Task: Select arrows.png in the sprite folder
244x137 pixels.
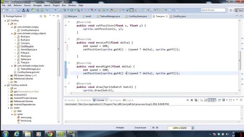Action: pos(26,118)
